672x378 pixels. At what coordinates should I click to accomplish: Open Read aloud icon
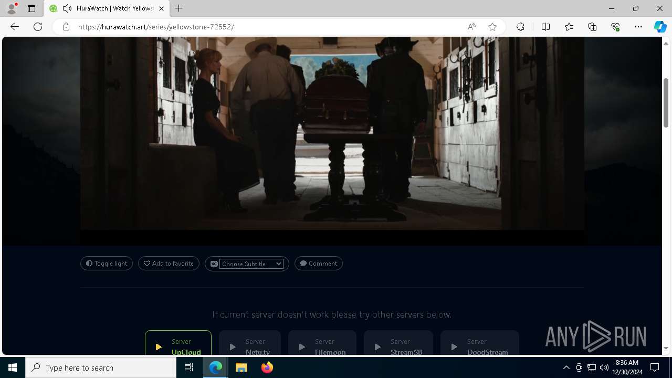471,27
